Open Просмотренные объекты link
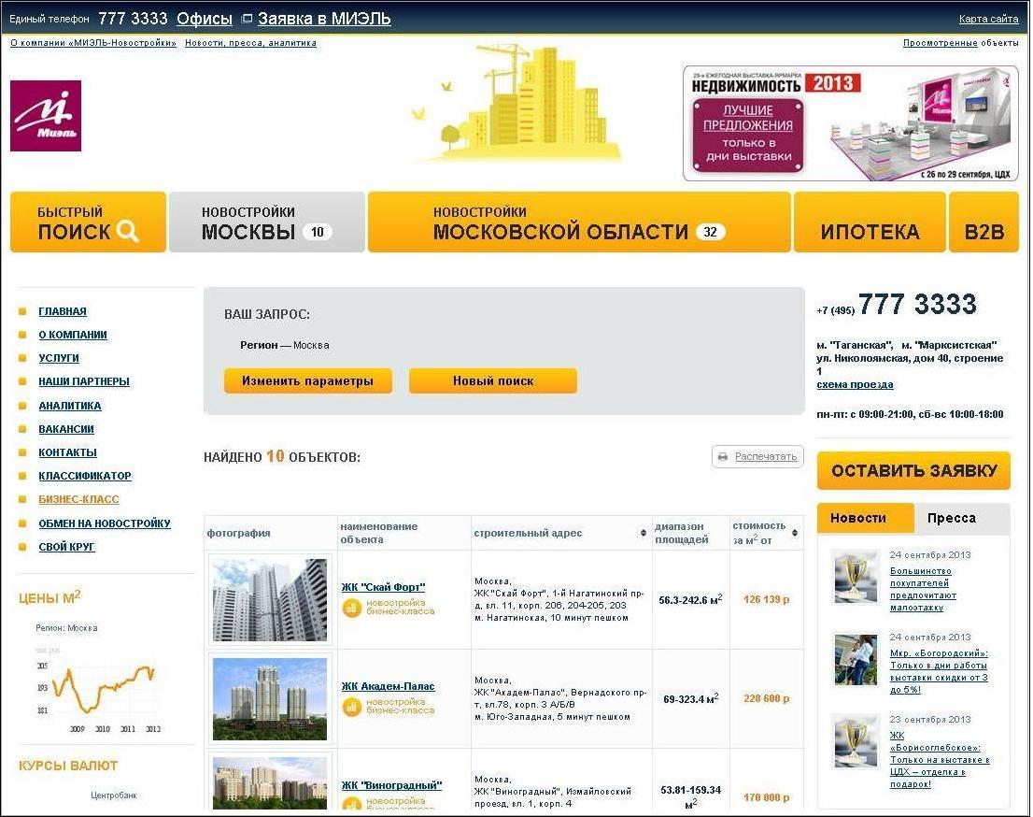 tap(960, 43)
